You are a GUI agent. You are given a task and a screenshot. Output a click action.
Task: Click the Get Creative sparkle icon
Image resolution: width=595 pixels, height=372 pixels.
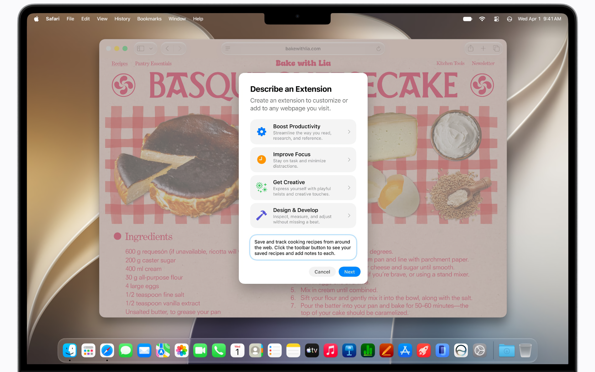click(x=261, y=188)
